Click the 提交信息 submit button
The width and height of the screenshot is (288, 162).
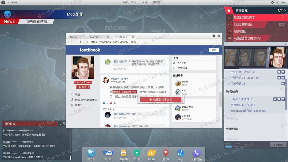point(278,145)
